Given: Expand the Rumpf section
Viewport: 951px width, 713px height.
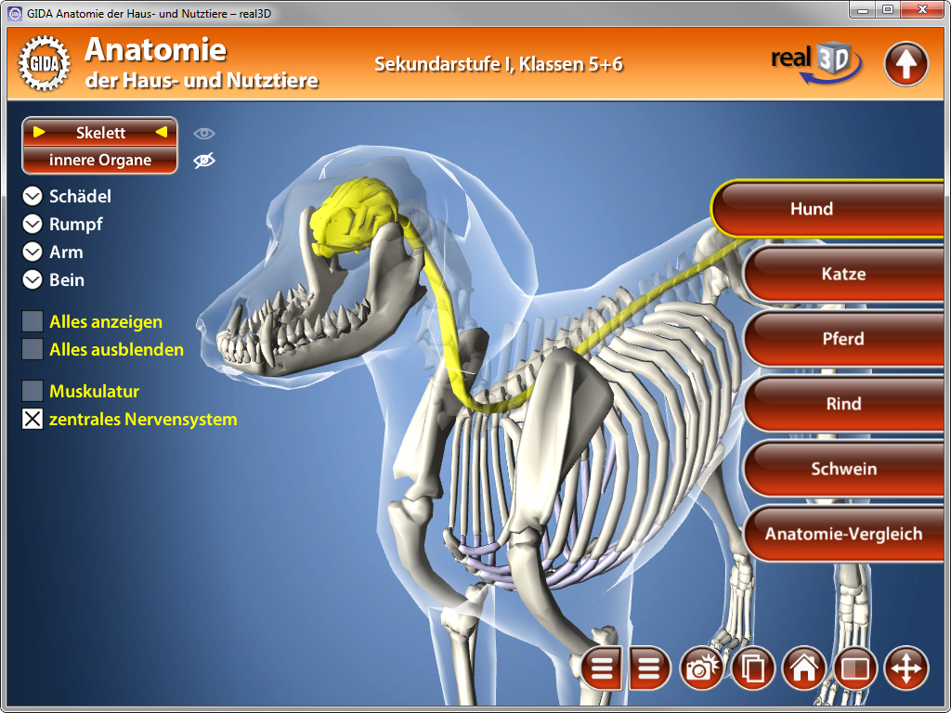Looking at the screenshot, I should pyautogui.click(x=33, y=225).
